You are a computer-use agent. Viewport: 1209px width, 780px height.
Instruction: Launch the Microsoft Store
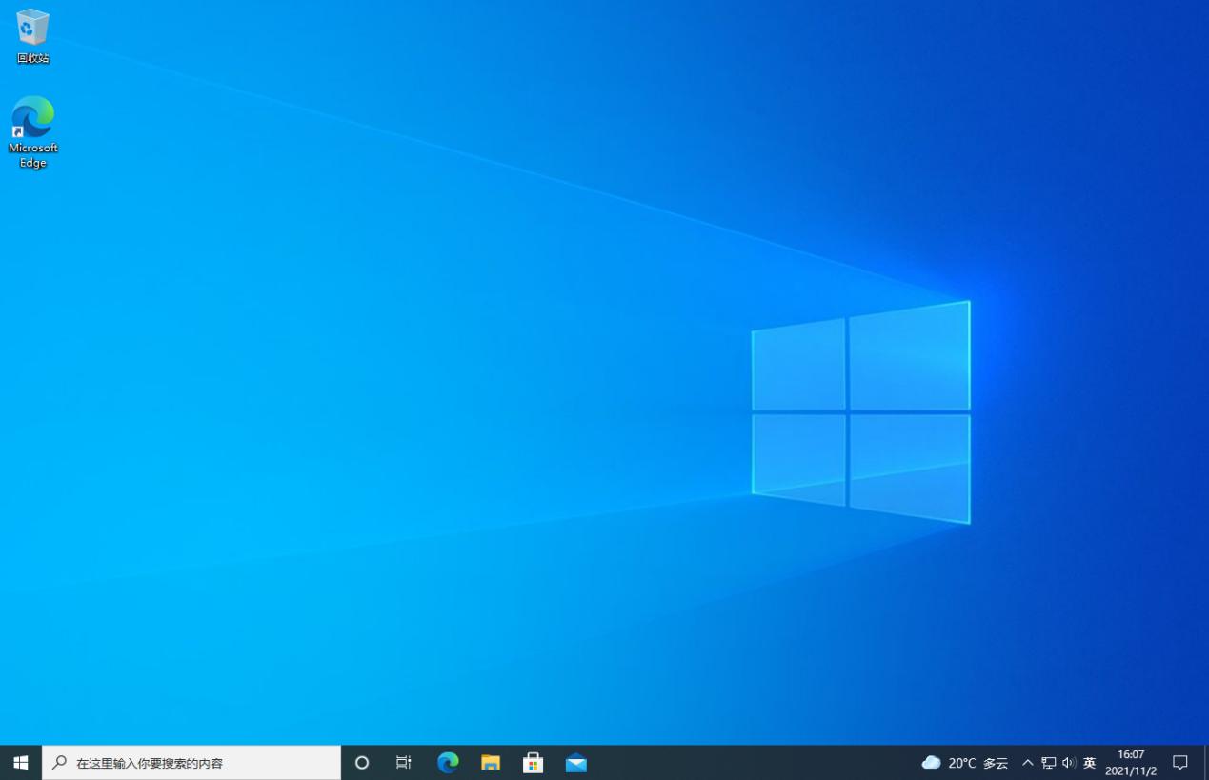point(533,762)
